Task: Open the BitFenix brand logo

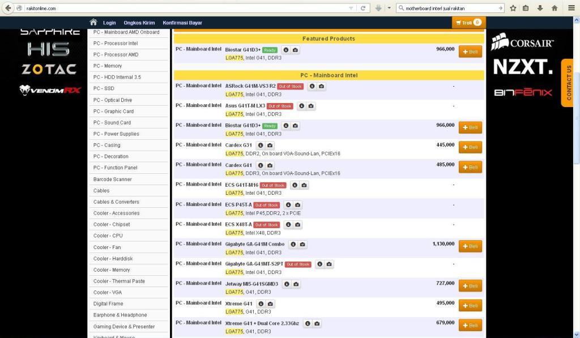Action: coord(523,92)
